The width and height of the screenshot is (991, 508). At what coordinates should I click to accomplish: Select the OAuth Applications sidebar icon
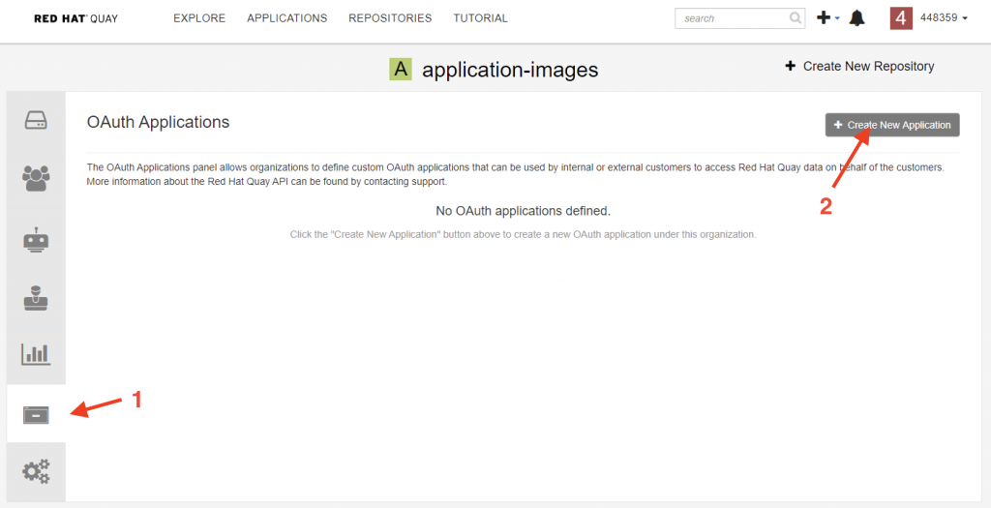click(x=36, y=415)
